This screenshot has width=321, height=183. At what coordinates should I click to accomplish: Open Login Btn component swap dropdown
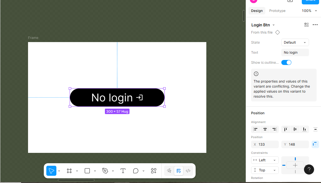263,25
